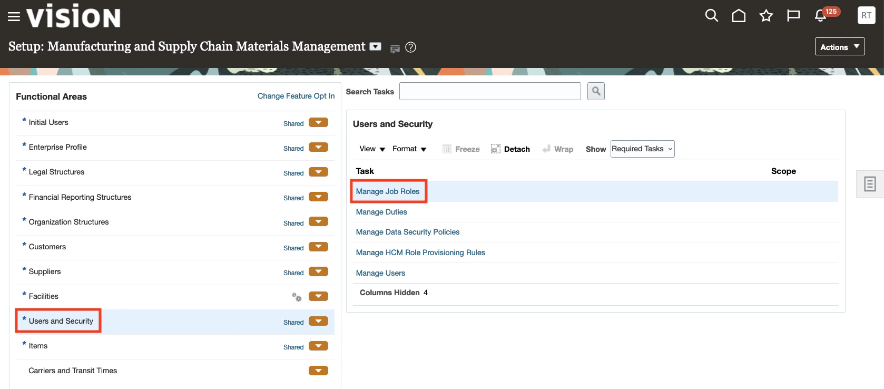Open Manage Data Security Policies task

[408, 232]
